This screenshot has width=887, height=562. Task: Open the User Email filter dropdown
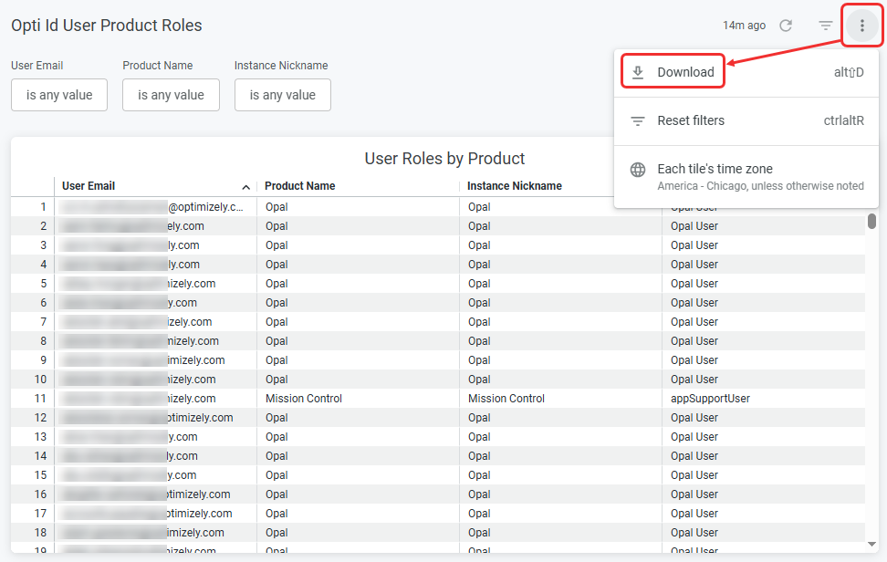click(x=59, y=95)
